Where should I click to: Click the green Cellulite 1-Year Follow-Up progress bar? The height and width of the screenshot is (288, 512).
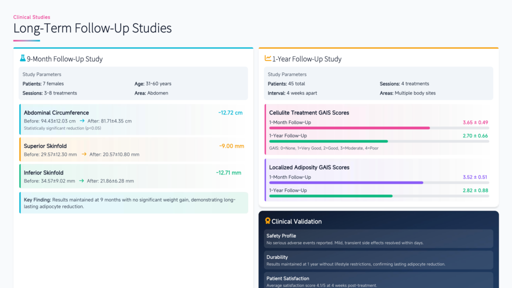click(x=328, y=141)
